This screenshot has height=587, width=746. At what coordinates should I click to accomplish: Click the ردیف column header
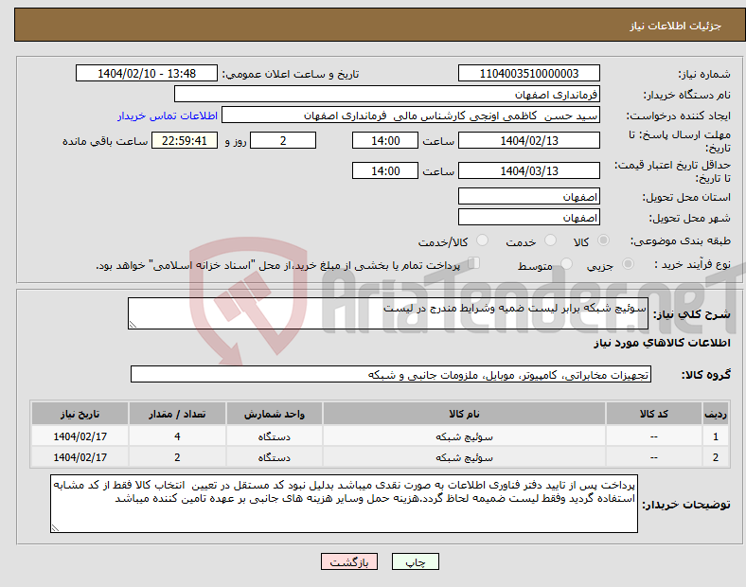(716, 414)
